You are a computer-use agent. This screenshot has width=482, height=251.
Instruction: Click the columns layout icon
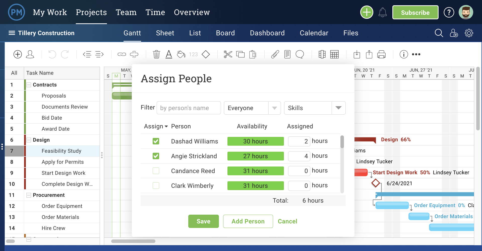pos(322,54)
